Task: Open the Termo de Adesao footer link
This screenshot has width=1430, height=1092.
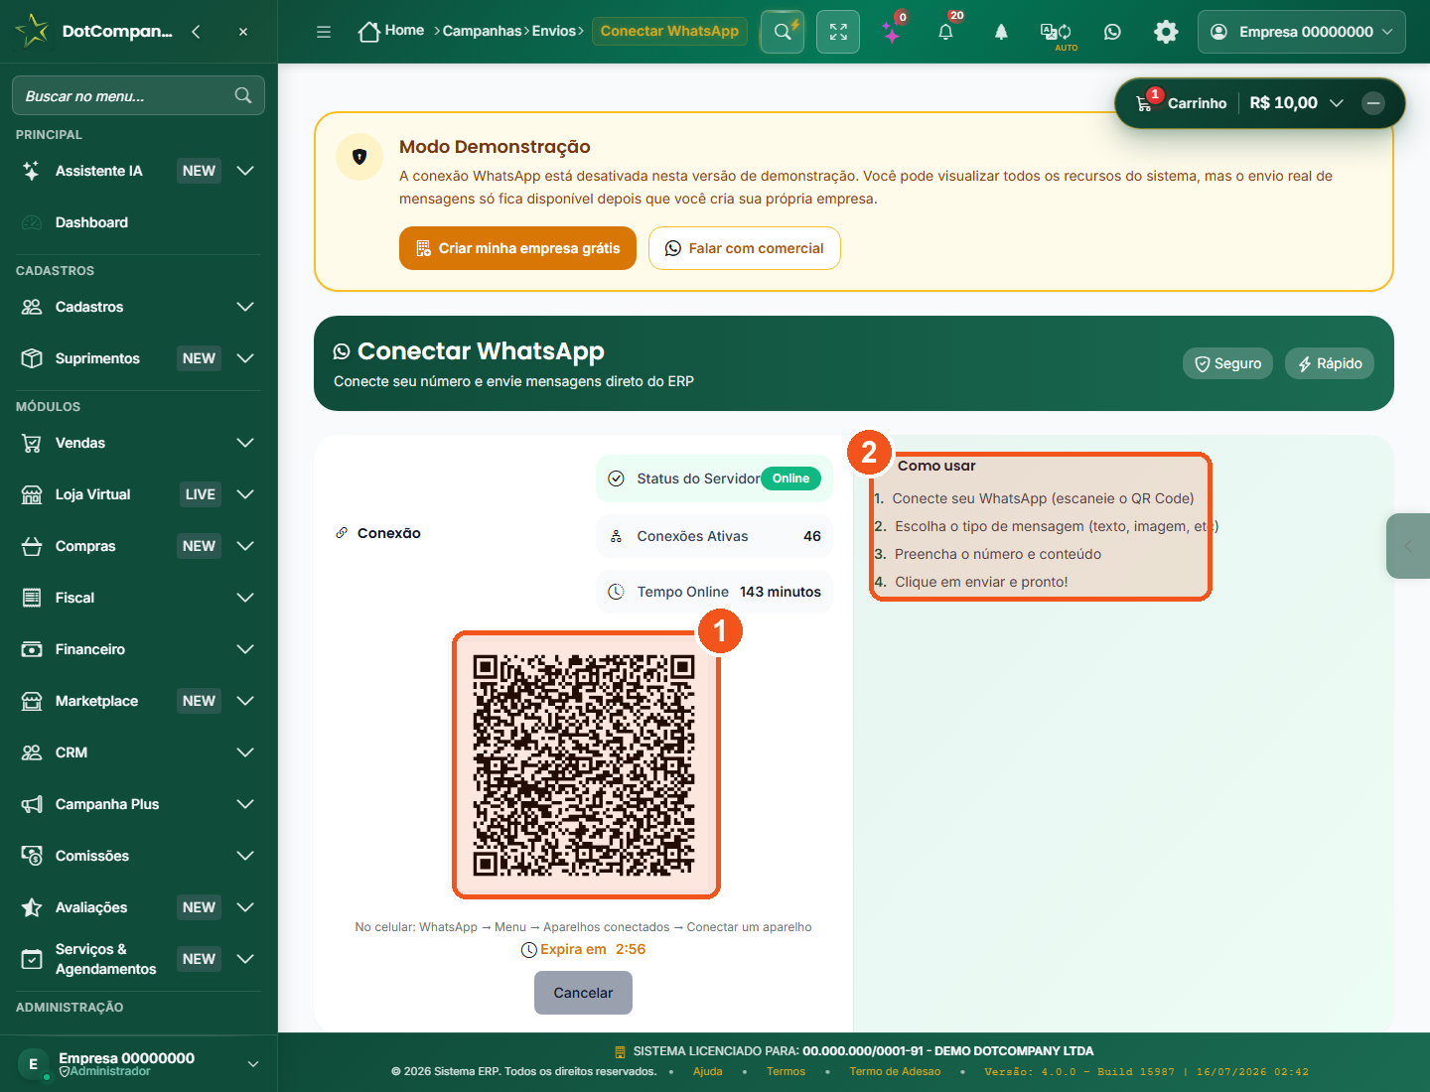Action: (x=895, y=1072)
